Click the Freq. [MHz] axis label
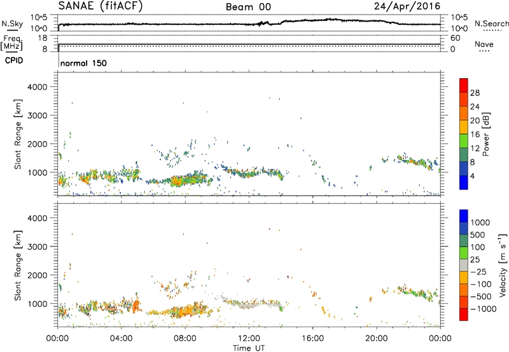The height and width of the screenshot is (352, 509). 12,43
